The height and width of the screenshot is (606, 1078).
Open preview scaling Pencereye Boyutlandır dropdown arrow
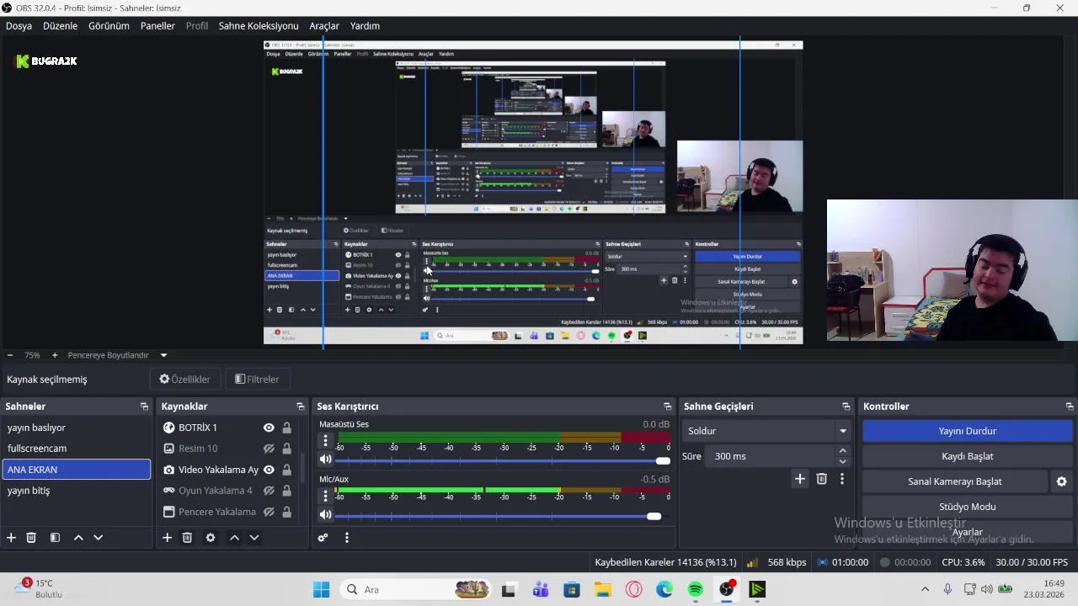pos(163,355)
